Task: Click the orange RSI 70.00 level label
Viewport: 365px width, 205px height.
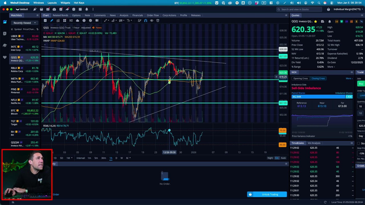Action: tap(282, 131)
